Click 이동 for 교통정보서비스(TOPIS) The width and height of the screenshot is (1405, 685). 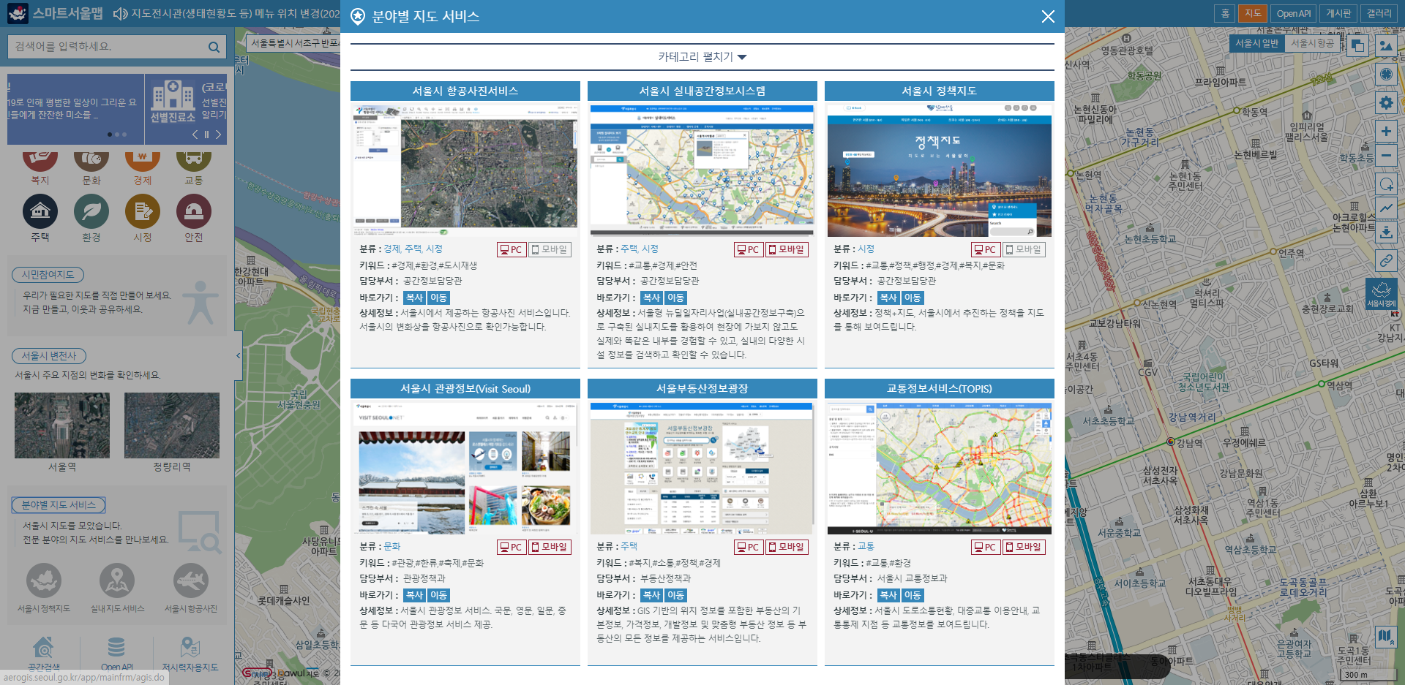913,595
